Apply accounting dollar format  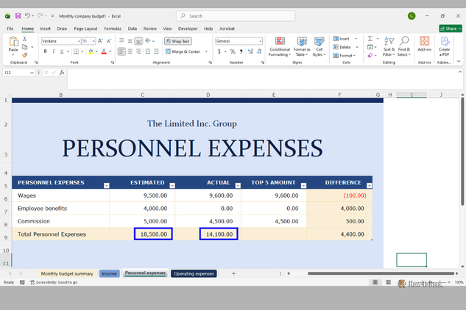pyautogui.click(x=219, y=51)
